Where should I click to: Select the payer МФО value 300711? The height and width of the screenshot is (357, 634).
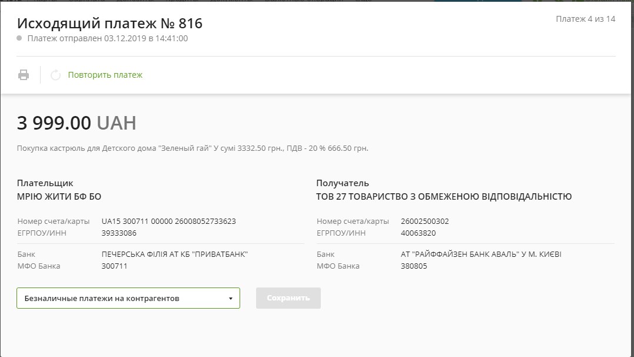coord(114,266)
